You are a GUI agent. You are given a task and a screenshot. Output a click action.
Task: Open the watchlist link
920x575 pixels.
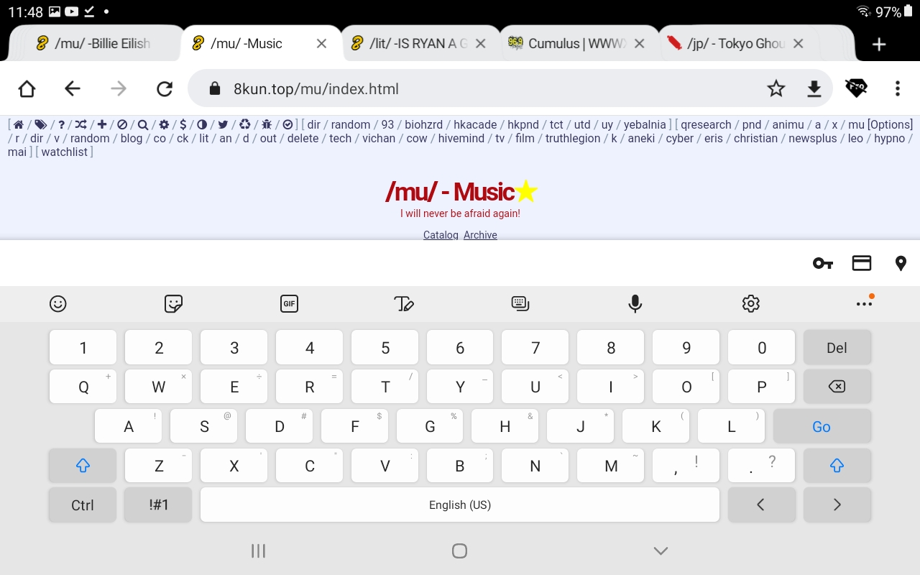coord(64,152)
